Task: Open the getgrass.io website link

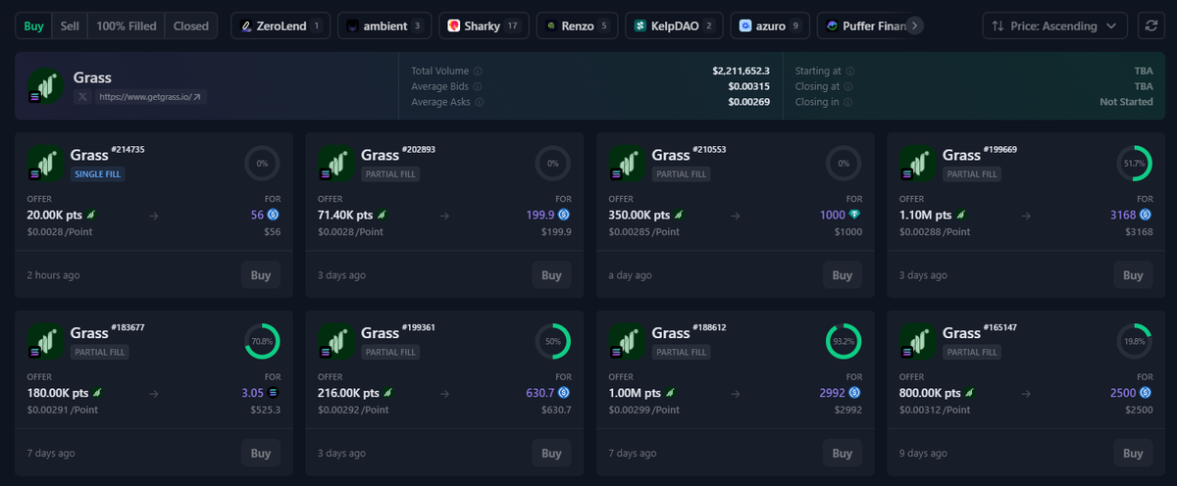Action: point(149,97)
